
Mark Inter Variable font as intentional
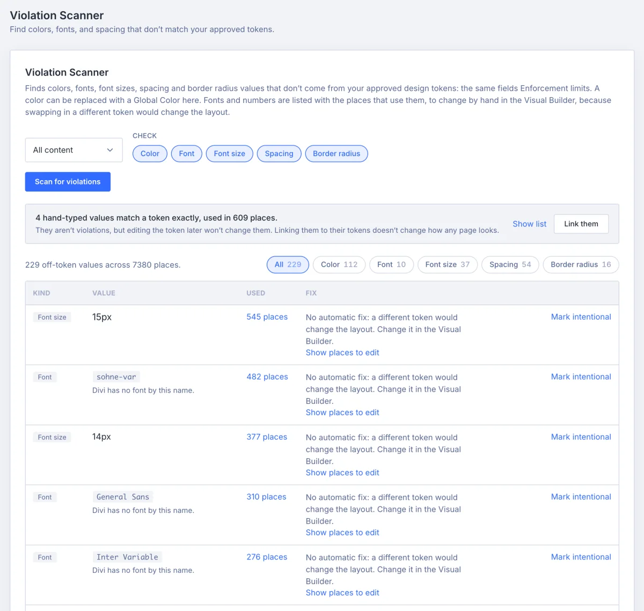tap(581, 557)
